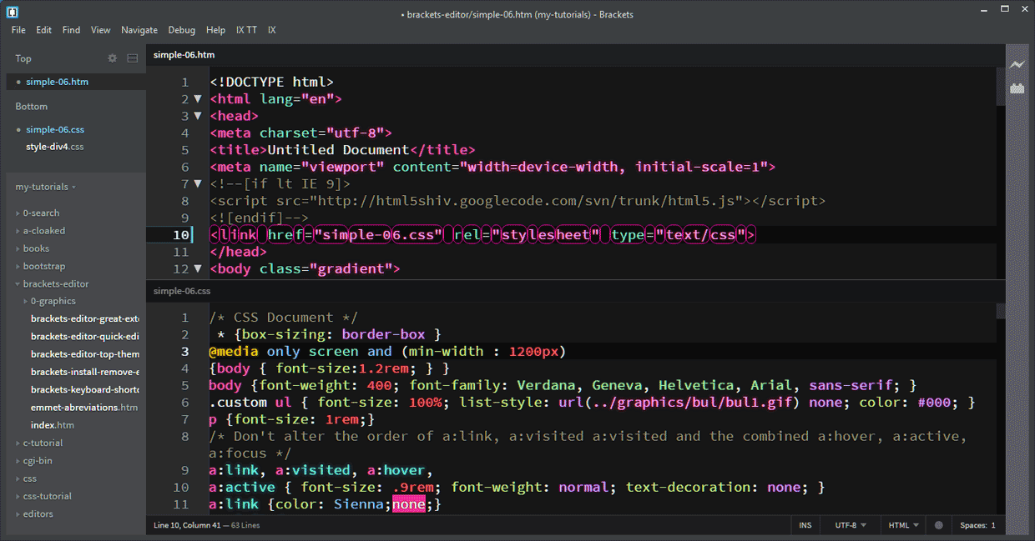1035x541 pixels.
Task: Open index.htm in the project tree
Action: click(x=52, y=425)
